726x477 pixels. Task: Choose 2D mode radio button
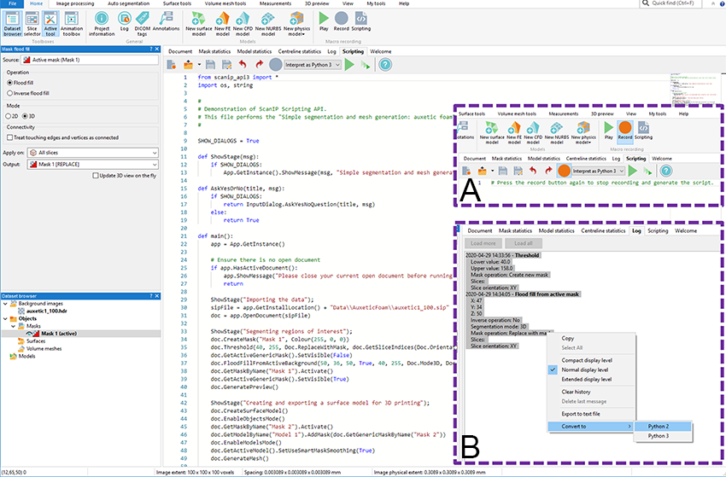10,115
